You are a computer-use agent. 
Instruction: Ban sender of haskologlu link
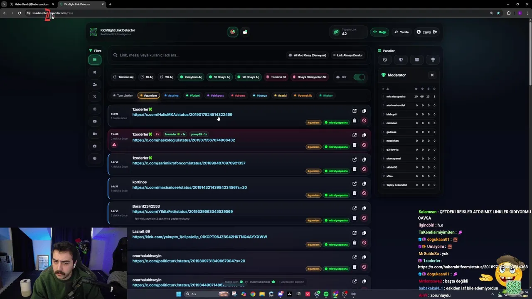tap(364, 145)
